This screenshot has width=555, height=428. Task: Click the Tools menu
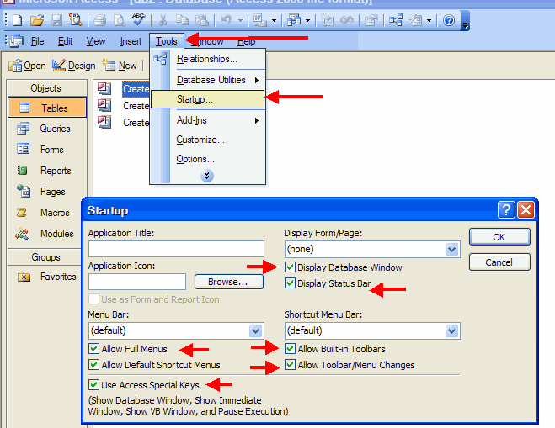click(x=167, y=41)
